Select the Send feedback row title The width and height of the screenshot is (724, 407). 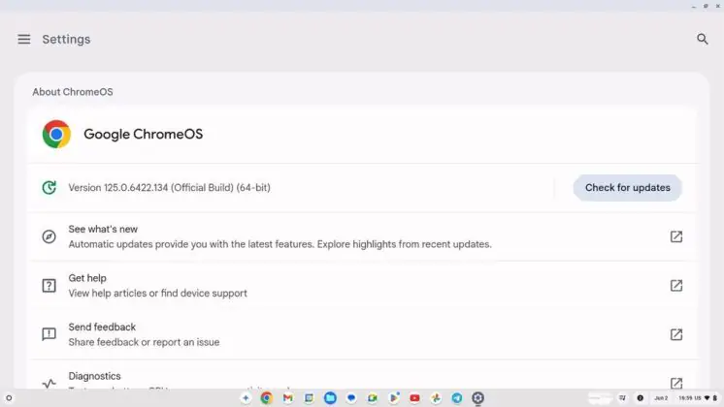click(x=102, y=327)
